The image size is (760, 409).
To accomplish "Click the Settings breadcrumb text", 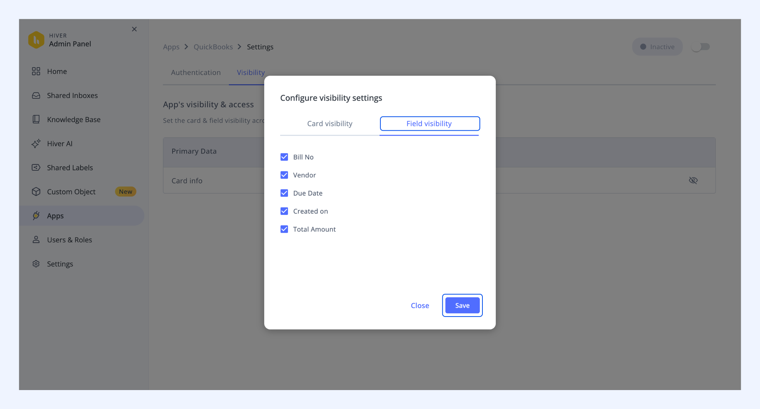I will click(x=260, y=47).
